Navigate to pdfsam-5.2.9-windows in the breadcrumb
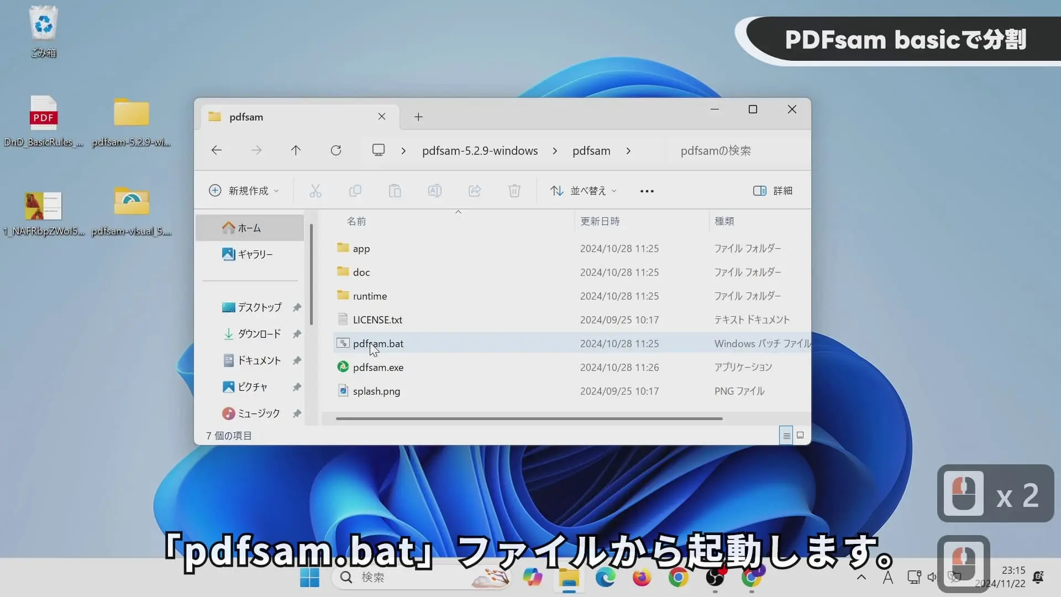The image size is (1061, 597). click(x=480, y=150)
